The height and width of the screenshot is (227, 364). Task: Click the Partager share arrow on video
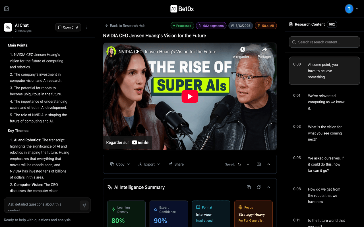coord(264,50)
